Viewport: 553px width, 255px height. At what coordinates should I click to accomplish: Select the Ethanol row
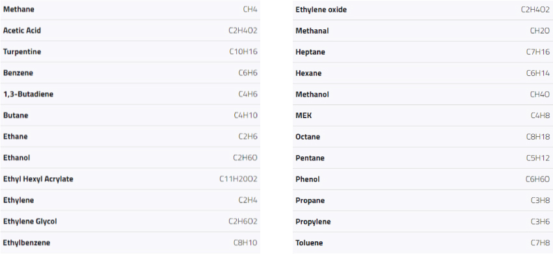[130, 158]
